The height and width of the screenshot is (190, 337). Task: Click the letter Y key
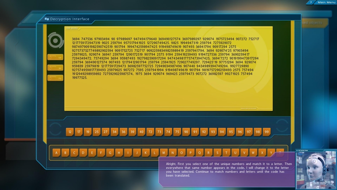[x=271, y=153]
